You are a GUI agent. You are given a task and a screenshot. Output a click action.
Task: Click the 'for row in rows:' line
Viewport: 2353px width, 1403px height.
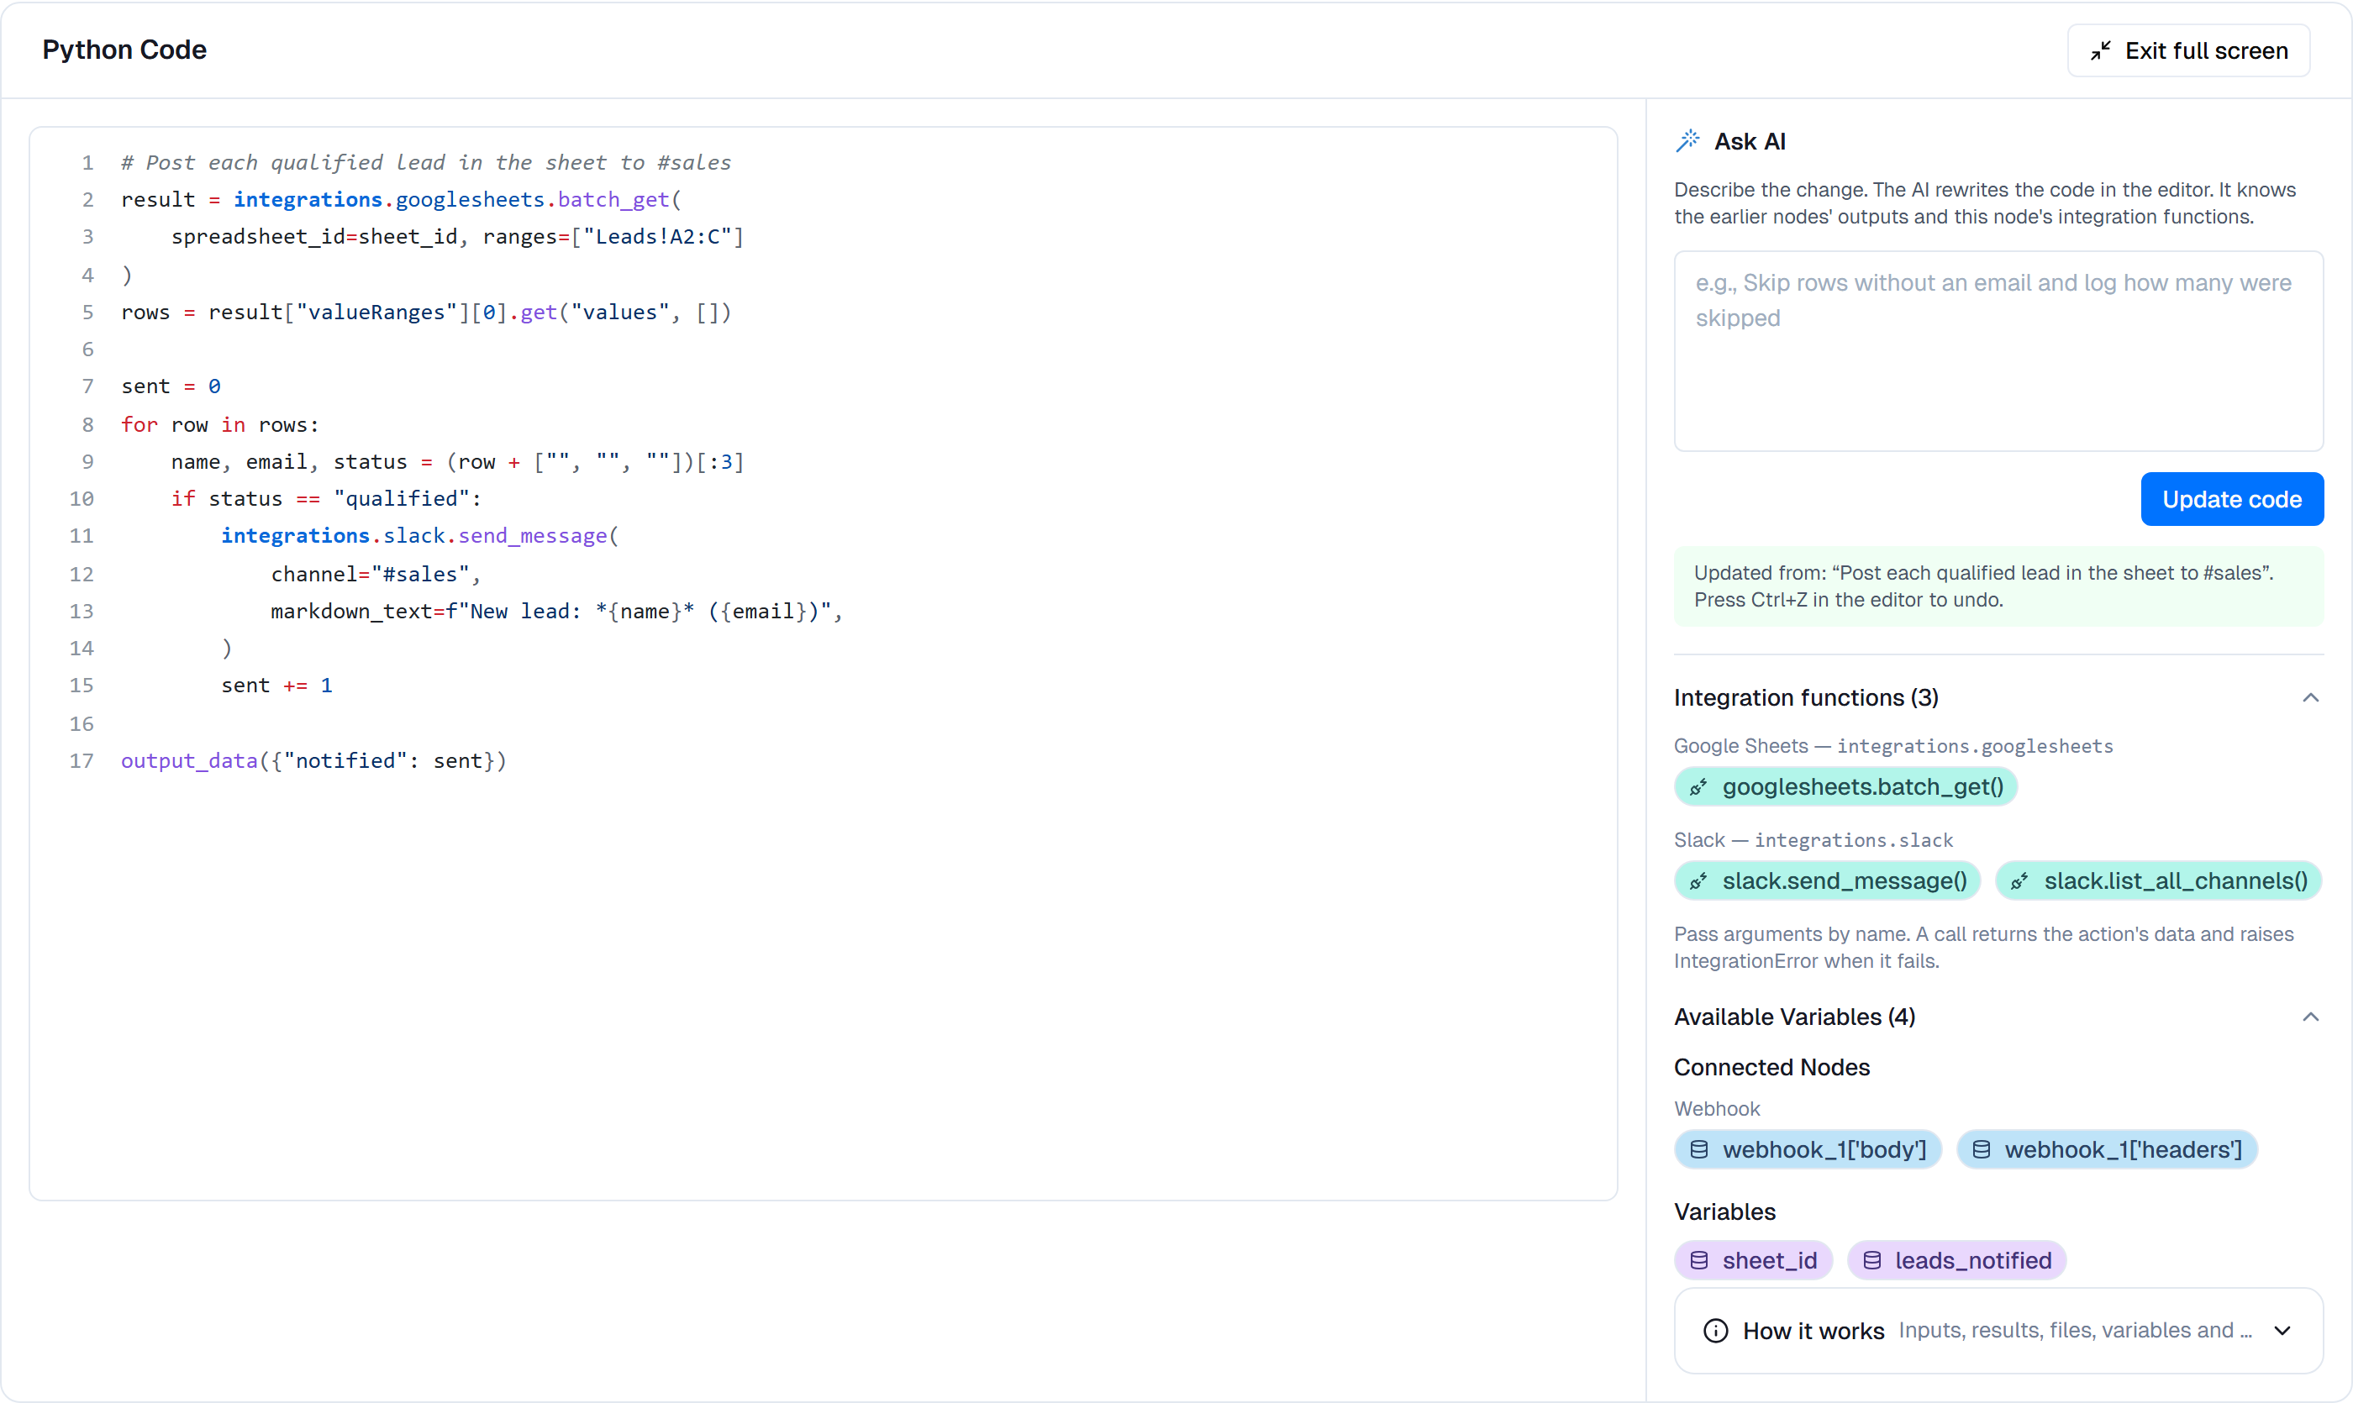pyautogui.click(x=220, y=424)
